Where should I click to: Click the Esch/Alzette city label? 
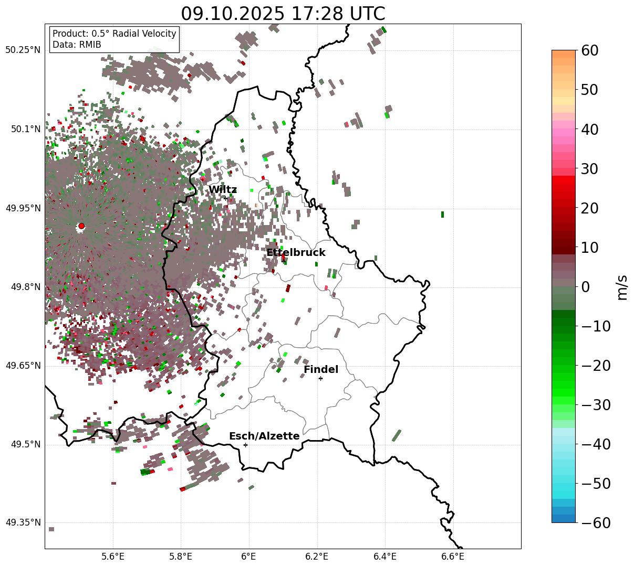click(x=264, y=436)
